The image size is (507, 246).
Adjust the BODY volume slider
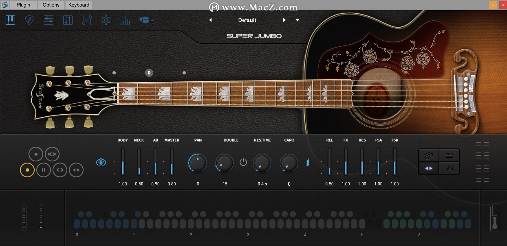tap(123, 162)
